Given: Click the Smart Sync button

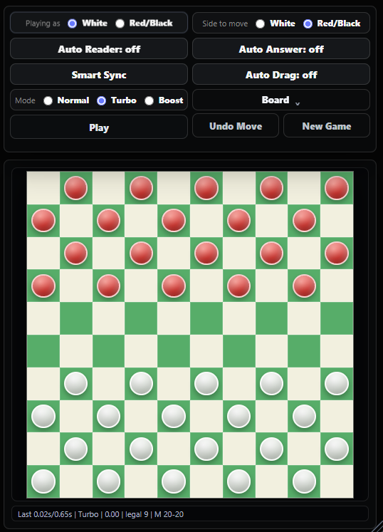Looking at the screenshot, I should [x=99, y=75].
